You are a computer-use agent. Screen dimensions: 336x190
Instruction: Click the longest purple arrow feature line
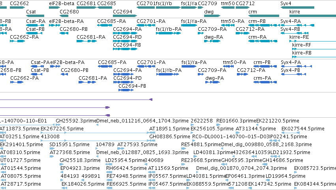(76, 100)
